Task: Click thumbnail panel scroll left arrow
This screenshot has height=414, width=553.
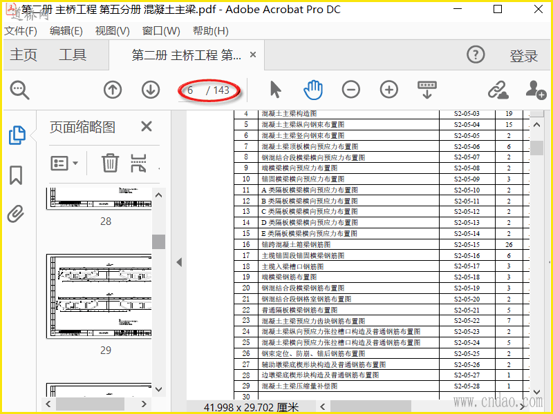Action: (48, 404)
